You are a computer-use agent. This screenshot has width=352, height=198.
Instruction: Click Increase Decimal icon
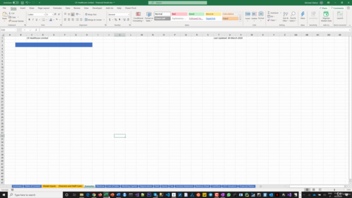pos(124,20)
